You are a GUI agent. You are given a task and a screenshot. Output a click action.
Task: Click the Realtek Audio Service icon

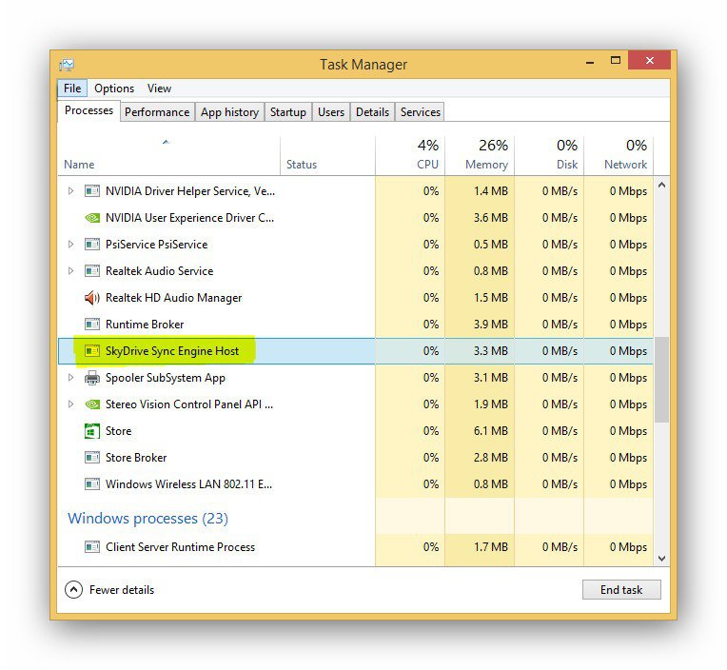(92, 271)
